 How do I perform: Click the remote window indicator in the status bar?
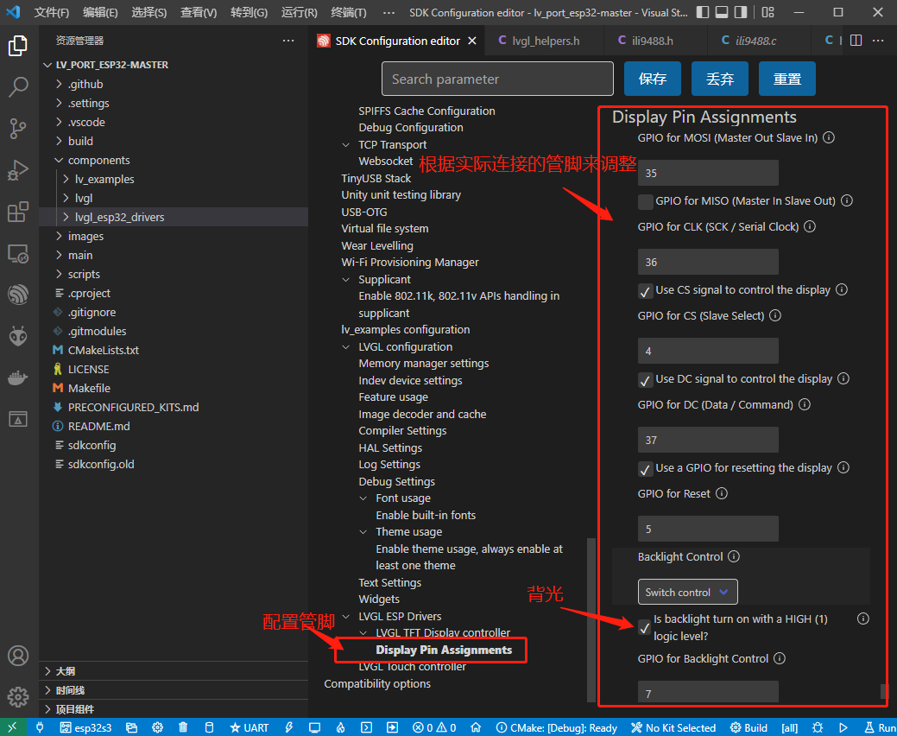point(13,727)
